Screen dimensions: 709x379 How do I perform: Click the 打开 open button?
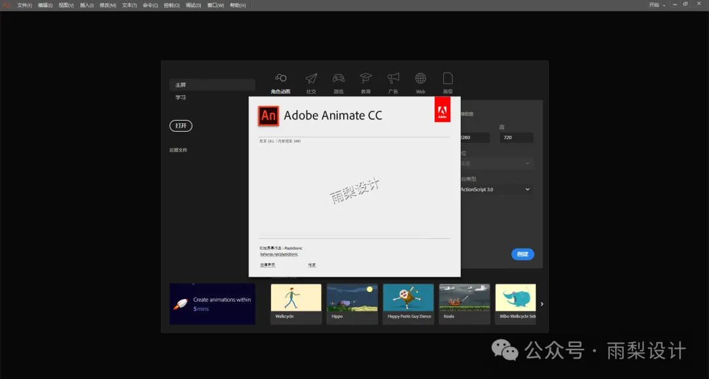181,126
